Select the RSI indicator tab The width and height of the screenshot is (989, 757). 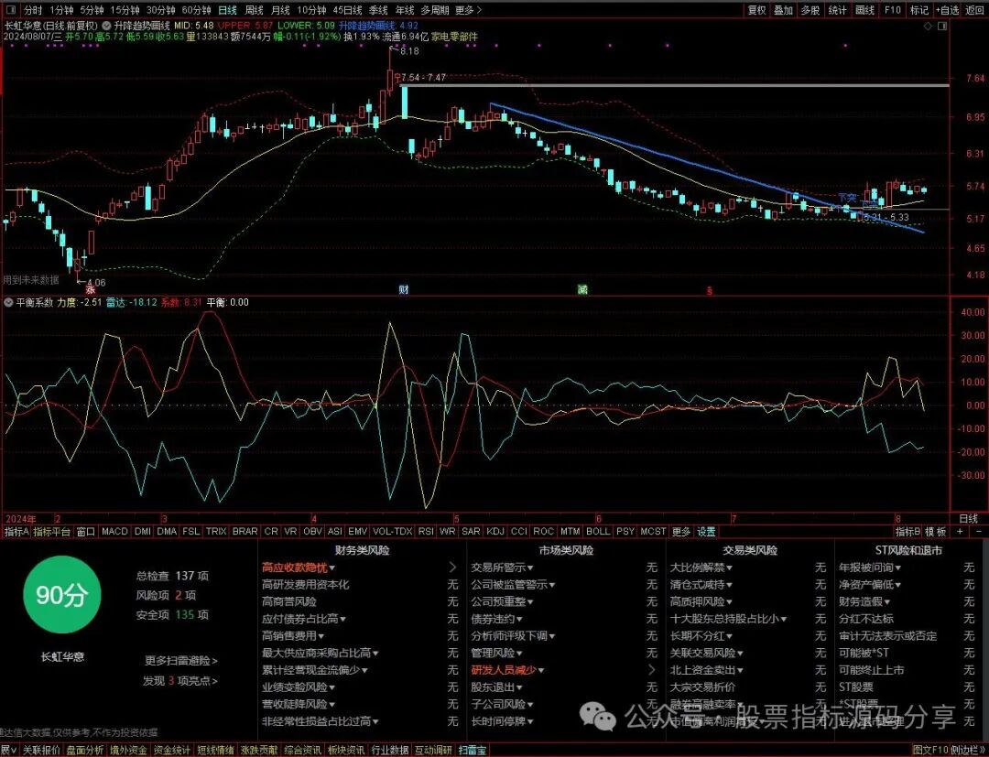pos(426,531)
